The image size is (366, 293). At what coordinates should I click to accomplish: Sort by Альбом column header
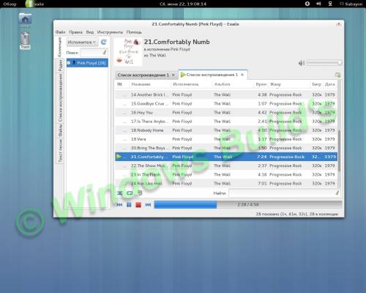(233, 84)
